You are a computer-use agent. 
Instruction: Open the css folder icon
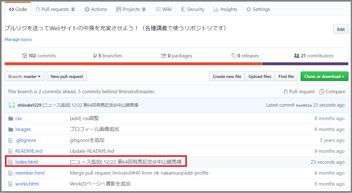(11, 118)
